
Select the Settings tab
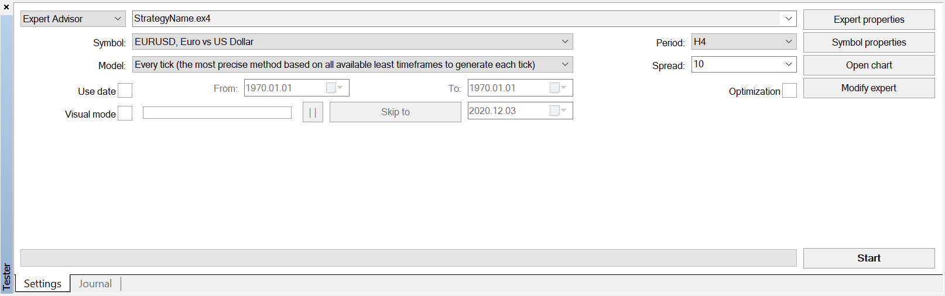43,284
